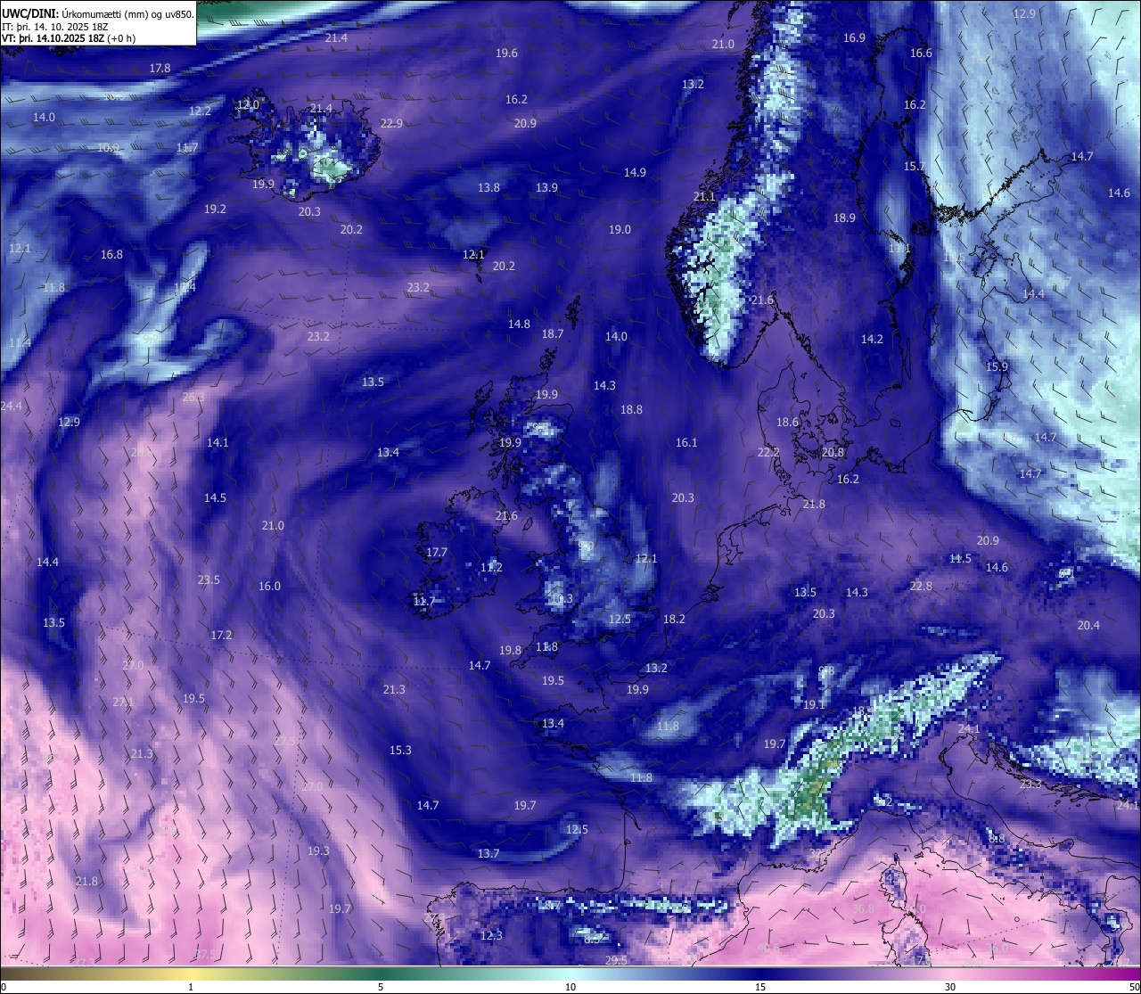Click the colour scale tick label 50

(1134, 987)
